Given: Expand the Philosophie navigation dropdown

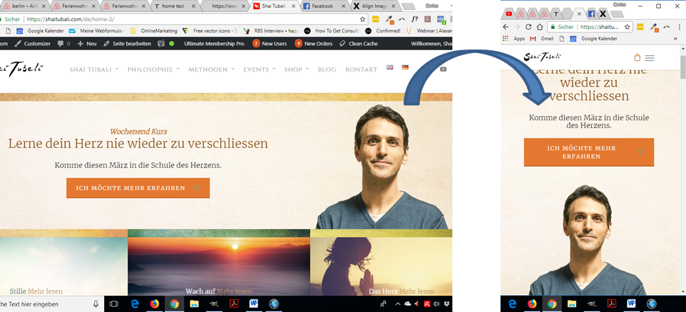Looking at the screenshot, I should [x=154, y=69].
